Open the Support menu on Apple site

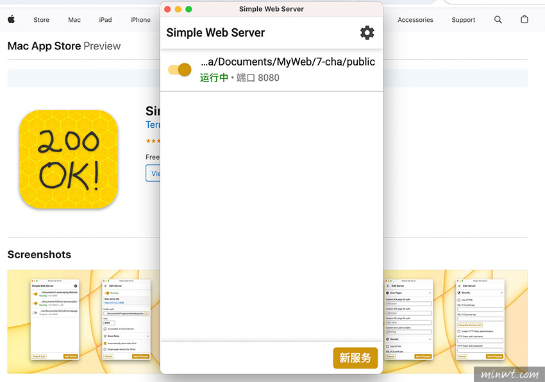point(464,20)
